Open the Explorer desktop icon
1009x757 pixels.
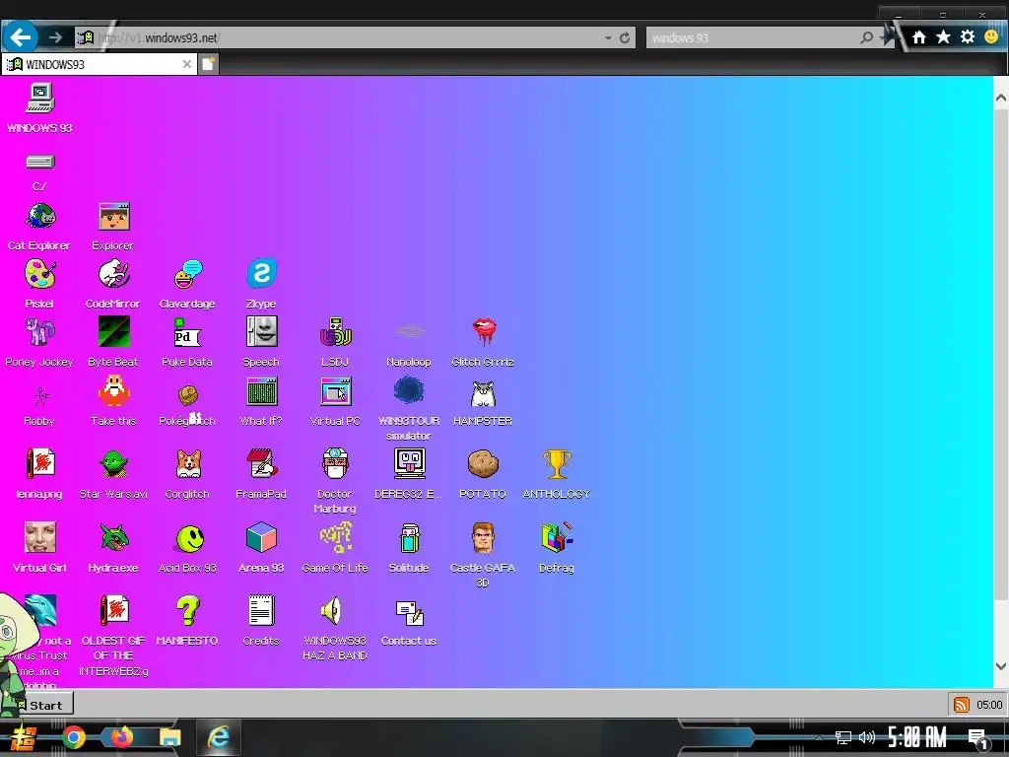[x=114, y=216]
